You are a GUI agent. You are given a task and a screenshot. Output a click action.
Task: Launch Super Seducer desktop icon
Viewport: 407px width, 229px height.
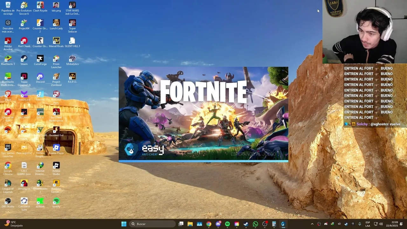(x=72, y=26)
